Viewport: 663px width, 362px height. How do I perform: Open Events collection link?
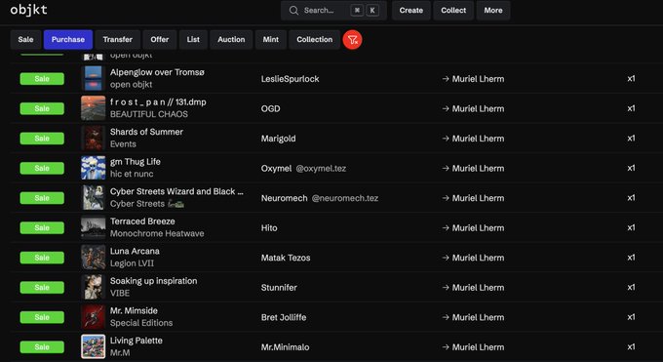point(123,144)
